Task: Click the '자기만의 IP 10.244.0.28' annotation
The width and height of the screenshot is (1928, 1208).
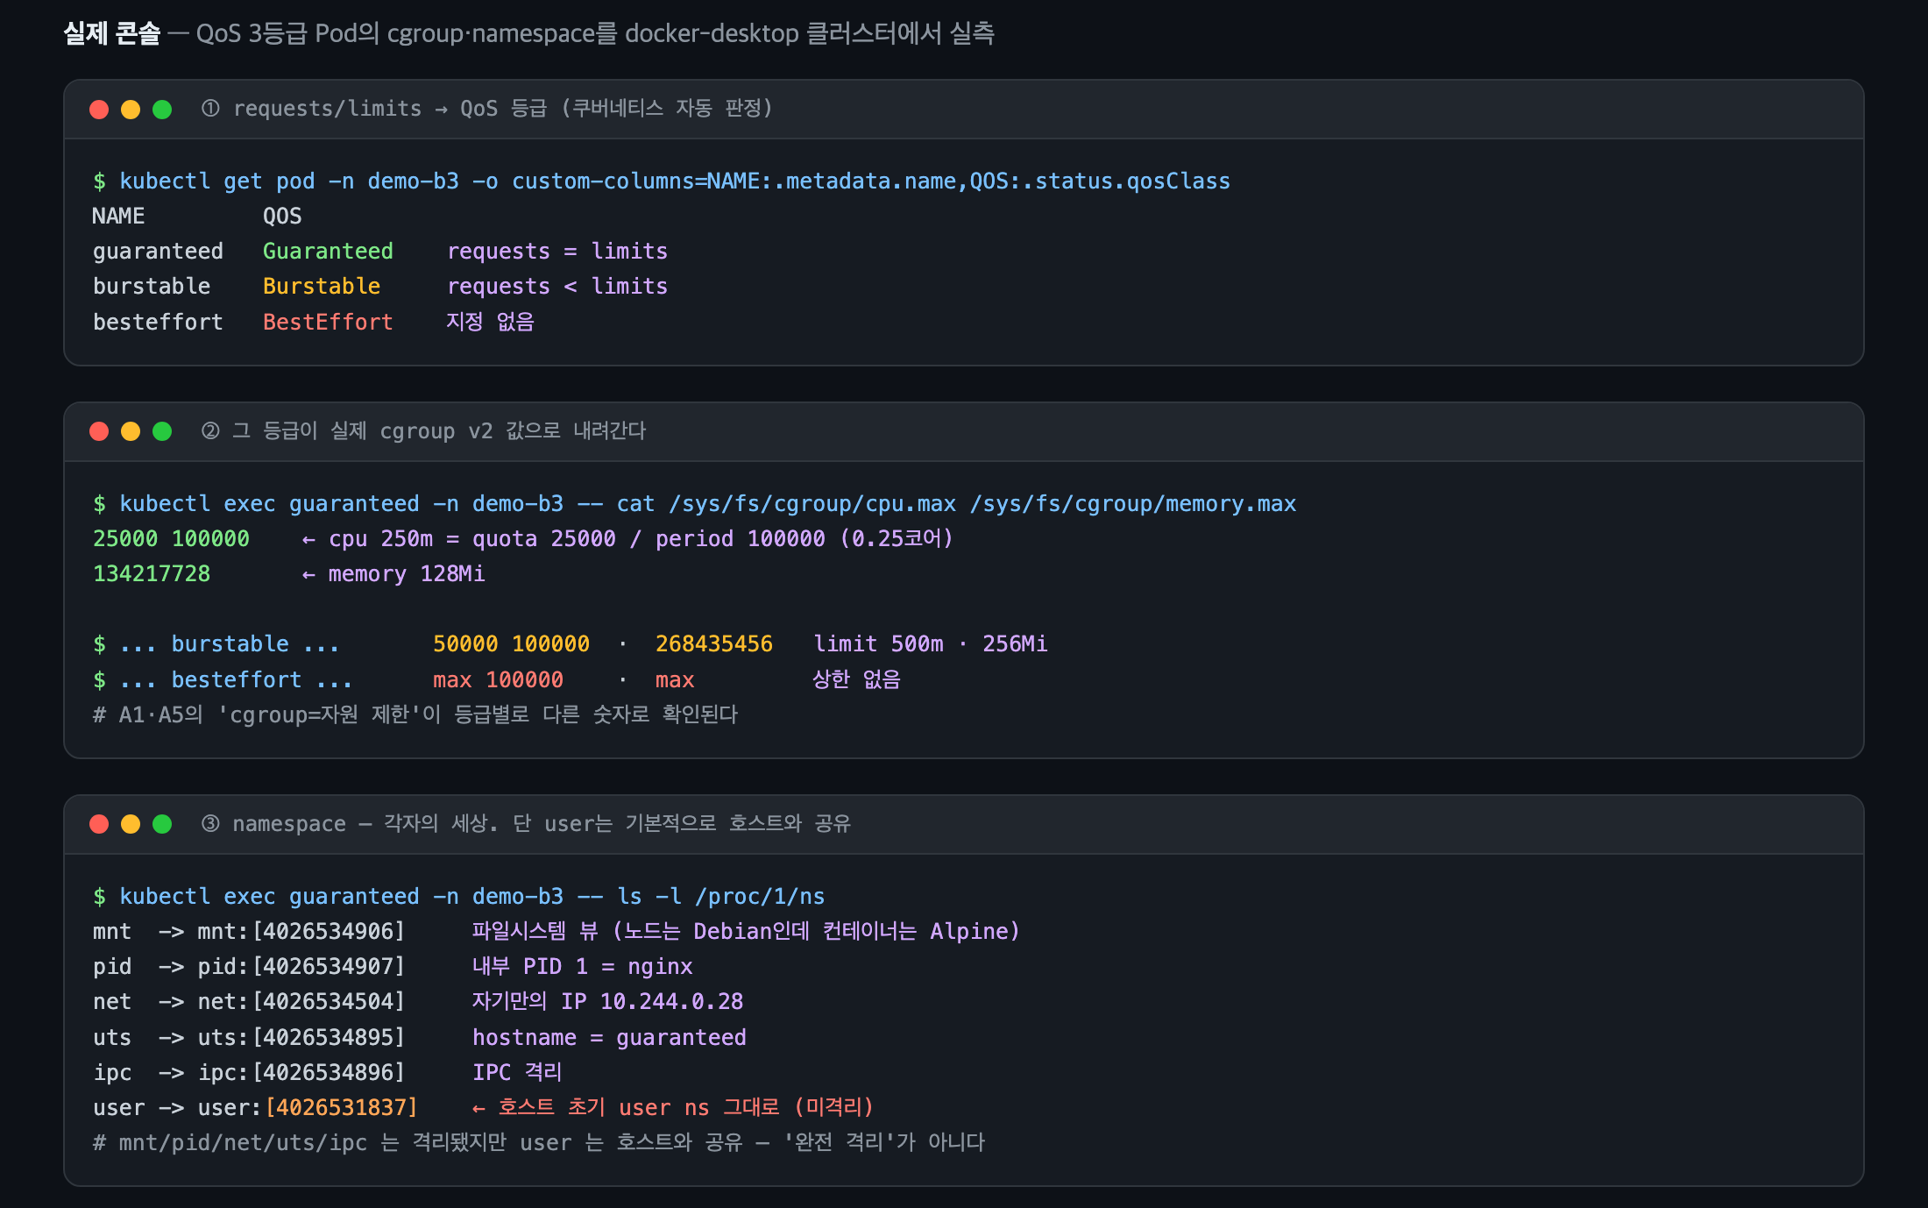Action: [x=607, y=1002]
